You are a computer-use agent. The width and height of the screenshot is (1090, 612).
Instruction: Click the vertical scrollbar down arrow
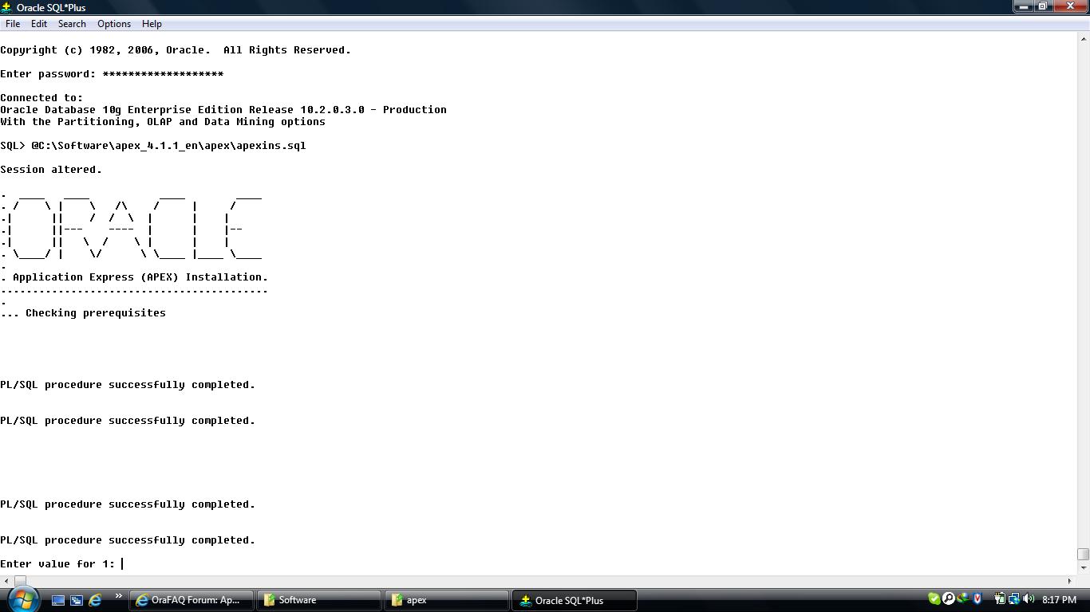1083,568
